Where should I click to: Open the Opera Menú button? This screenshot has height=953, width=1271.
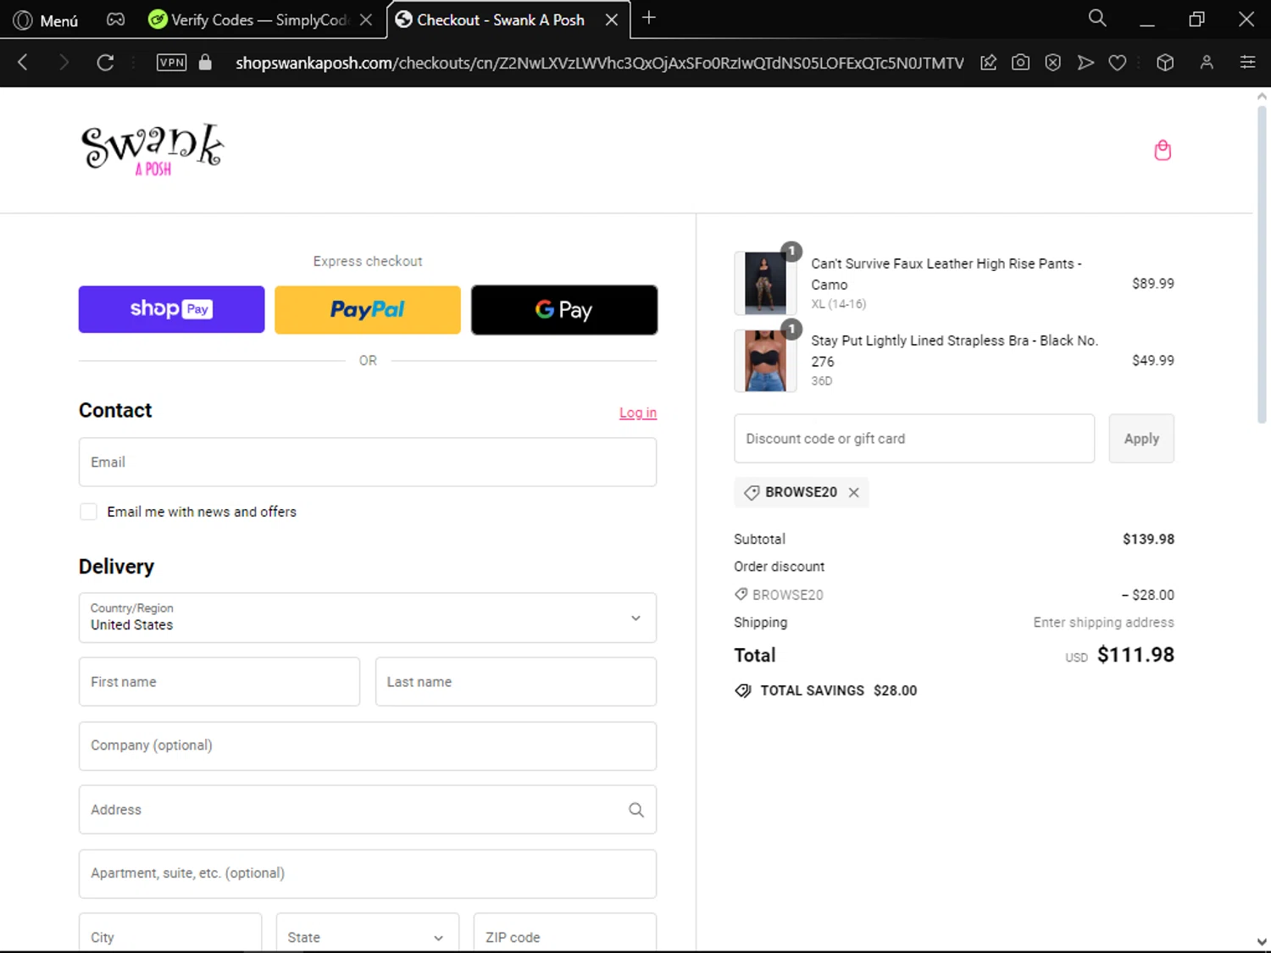(46, 19)
